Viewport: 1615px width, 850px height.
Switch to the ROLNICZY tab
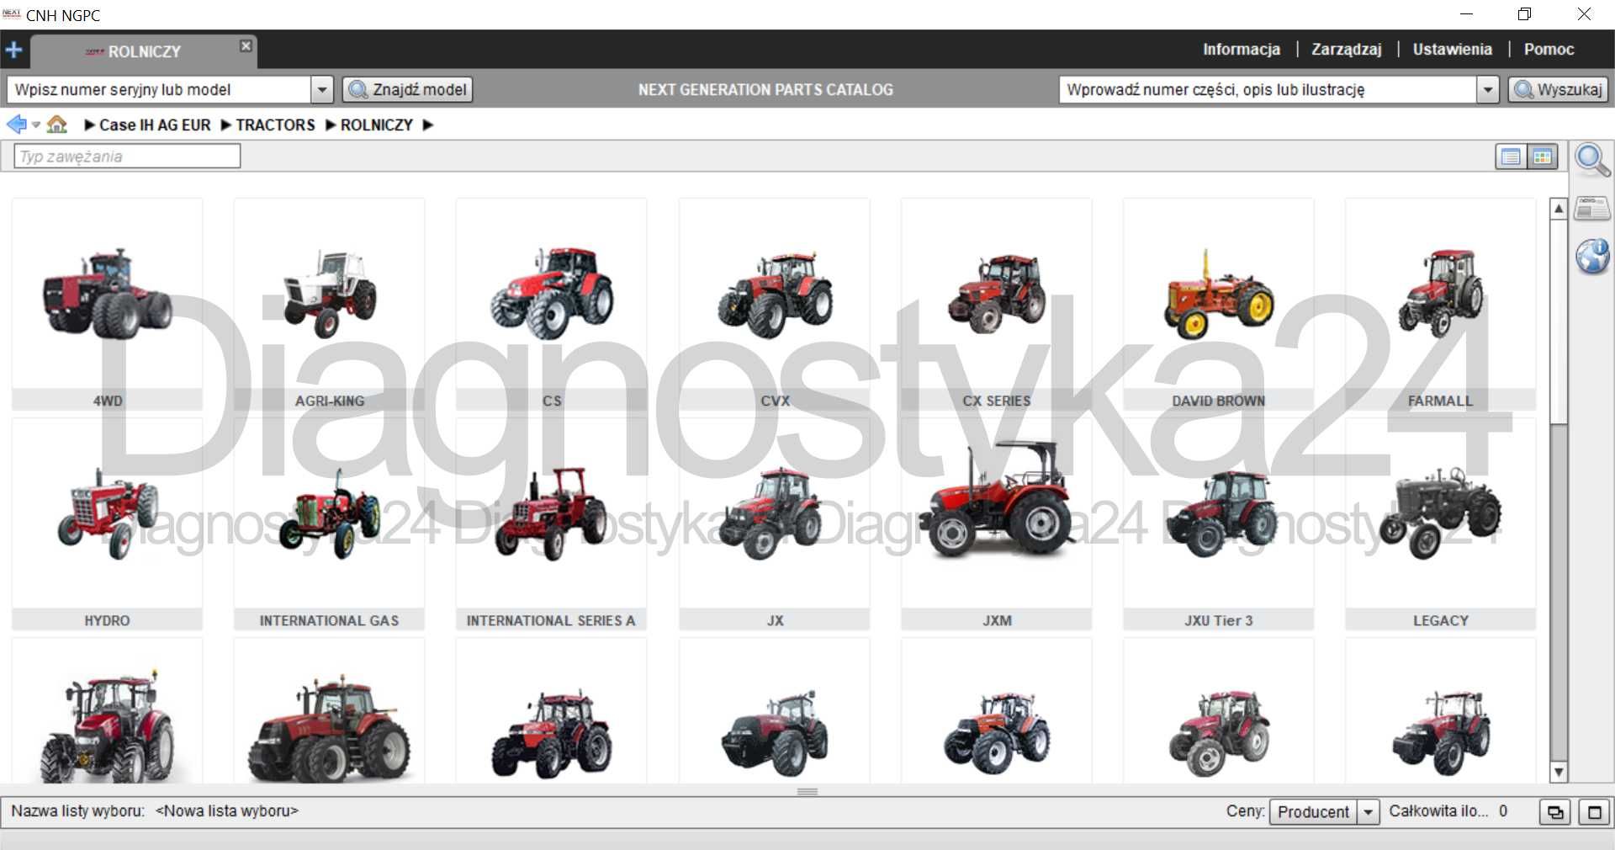point(143,51)
